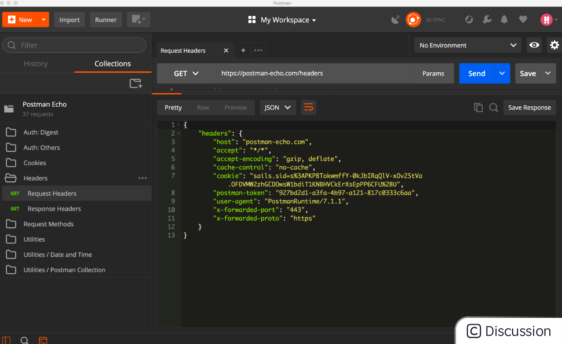Search within the response body
Image resolution: width=562 pixels, height=344 pixels.
pos(494,107)
